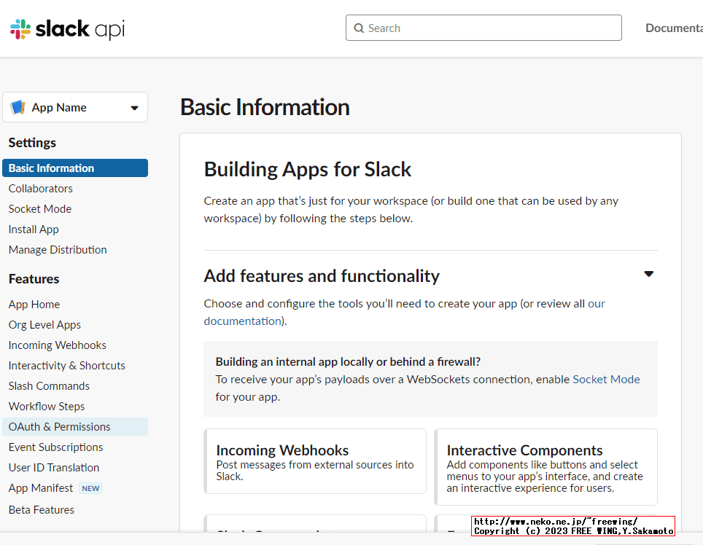Viewport: 703px width, 545px height.
Task: Open Interactivity & Shortcuts settings
Action: click(x=66, y=365)
